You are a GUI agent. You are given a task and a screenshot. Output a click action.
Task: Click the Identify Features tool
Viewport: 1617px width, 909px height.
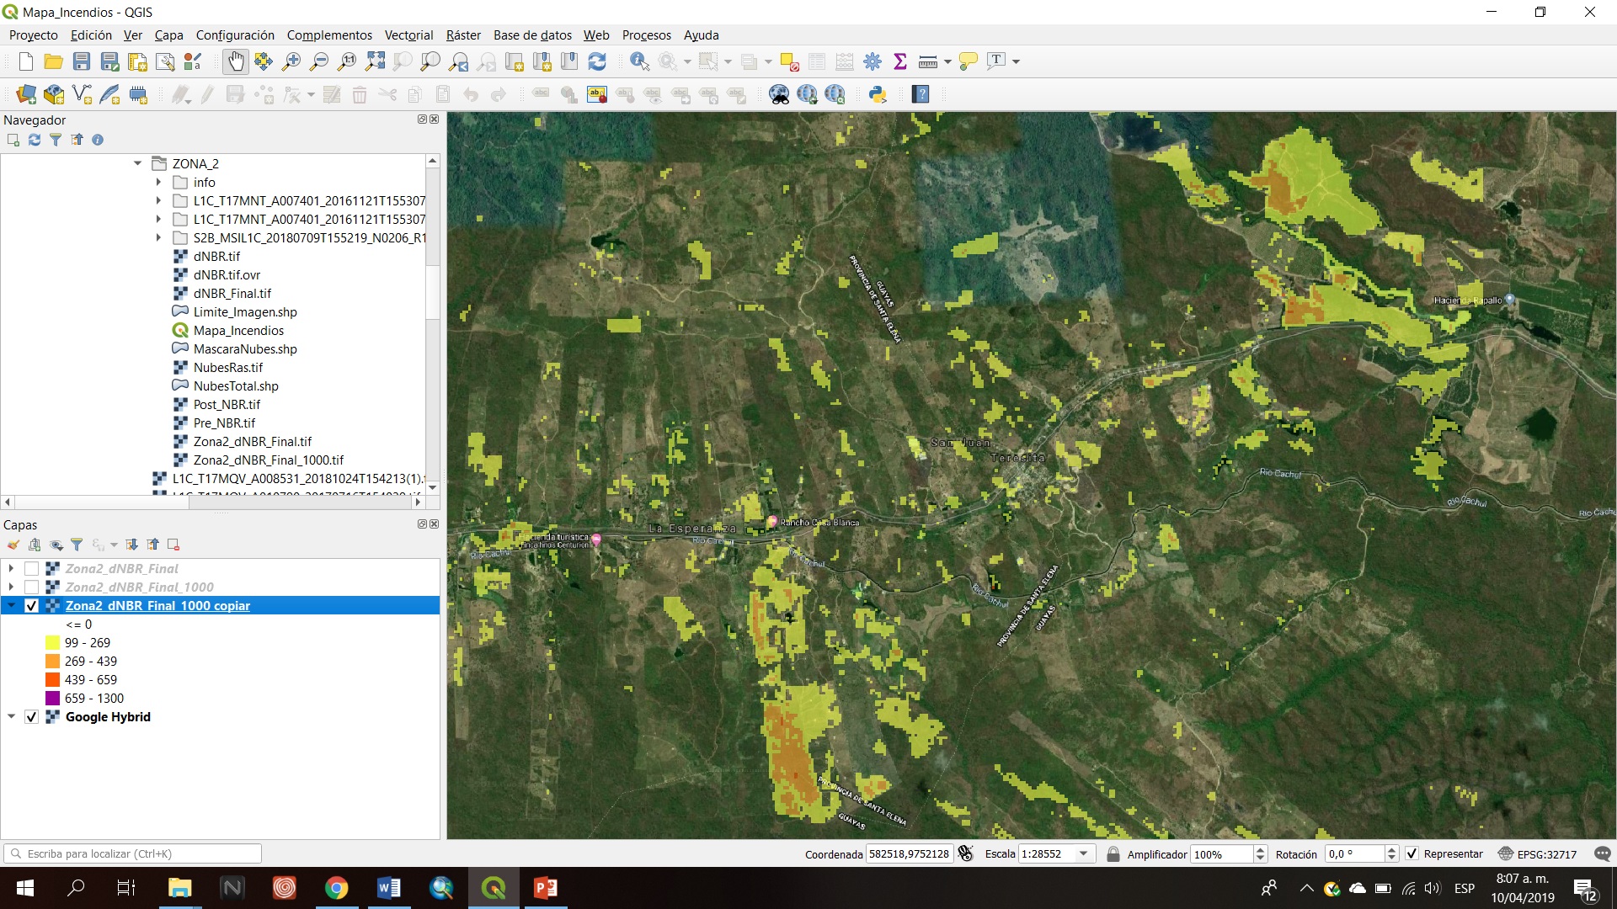tap(639, 61)
